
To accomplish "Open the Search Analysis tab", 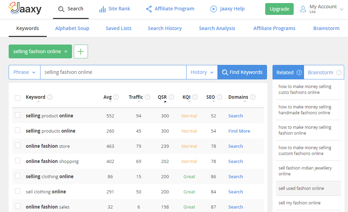I will (x=217, y=28).
